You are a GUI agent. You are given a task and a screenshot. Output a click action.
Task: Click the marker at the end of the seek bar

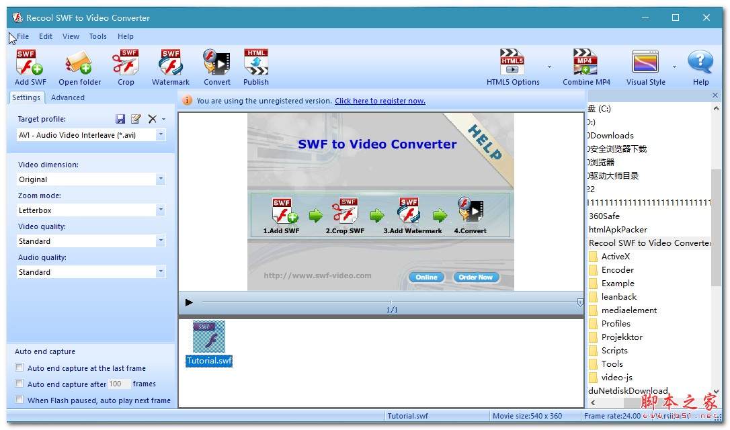580,302
